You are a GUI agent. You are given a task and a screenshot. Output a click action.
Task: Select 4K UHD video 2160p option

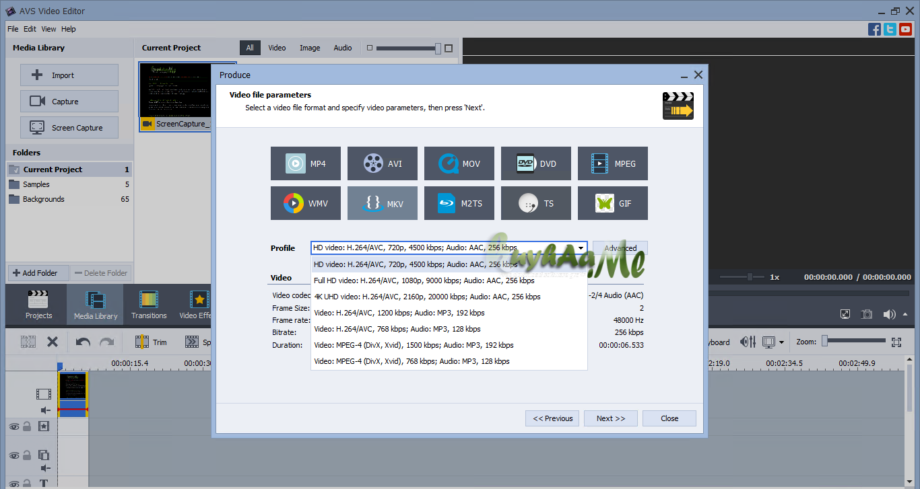pyautogui.click(x=449, y=297)
